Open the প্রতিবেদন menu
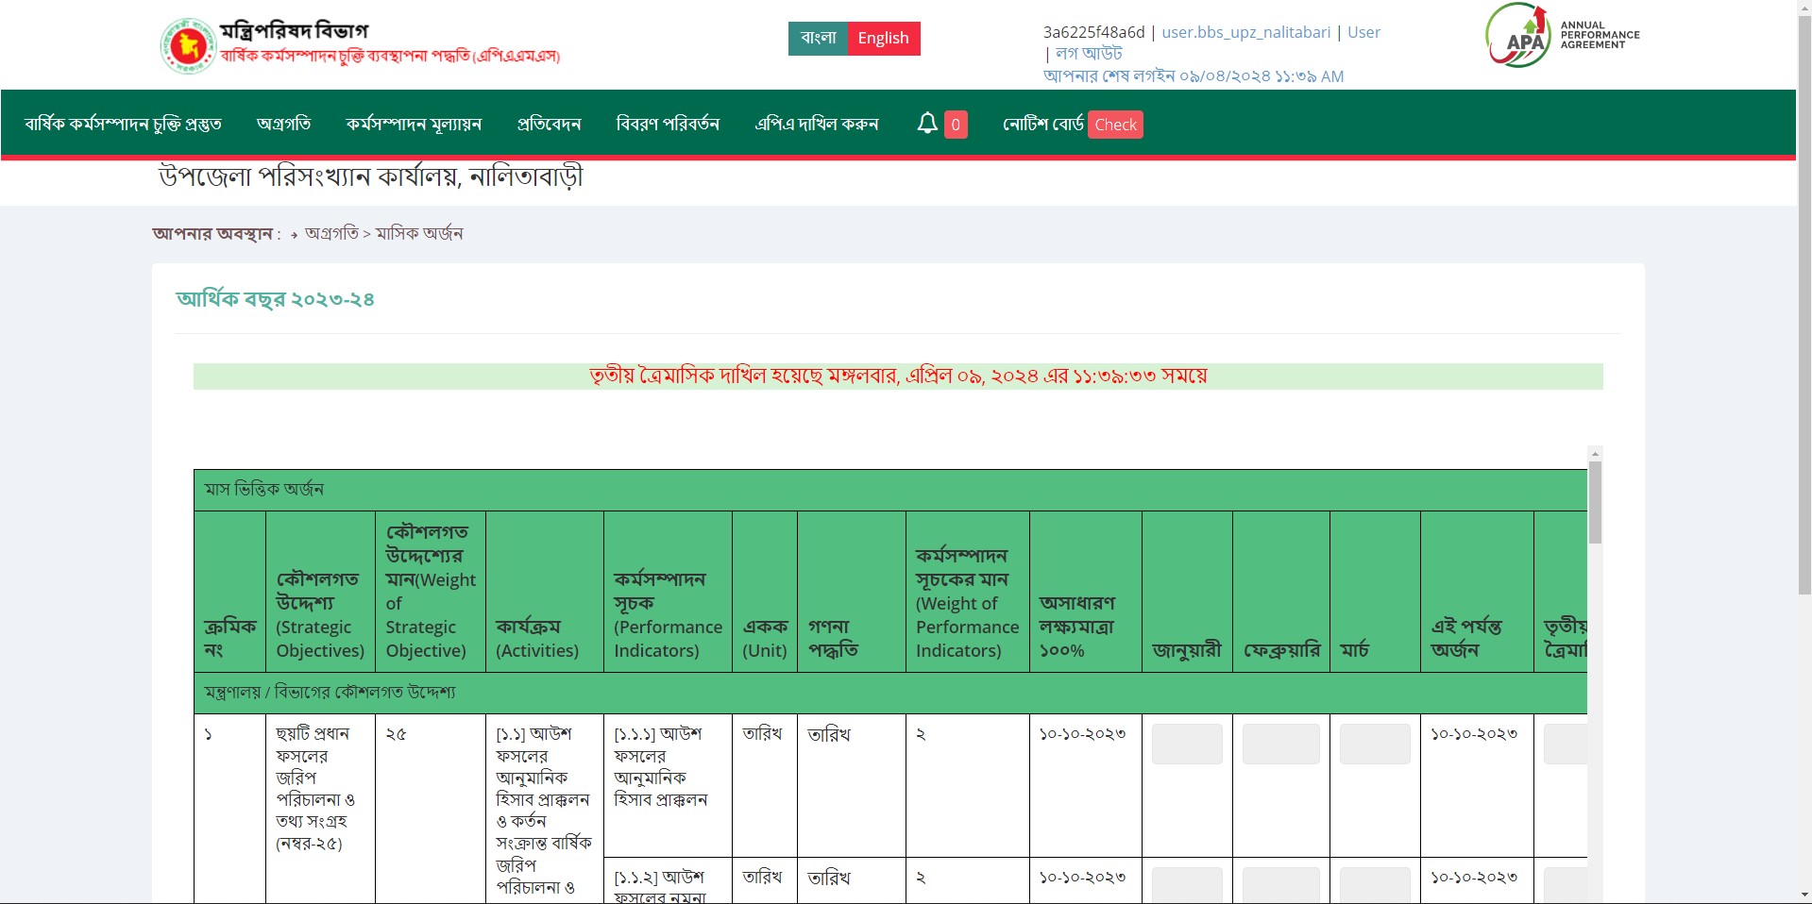1812x904 pixels. click(549, 125)
